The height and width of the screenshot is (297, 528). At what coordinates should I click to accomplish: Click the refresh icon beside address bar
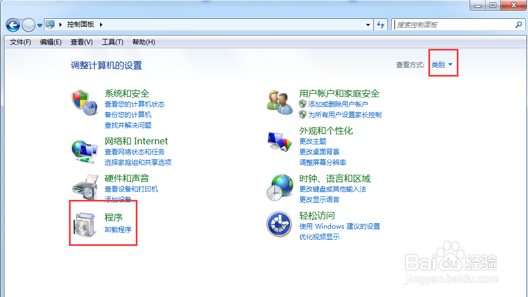[x=381, y=24]
